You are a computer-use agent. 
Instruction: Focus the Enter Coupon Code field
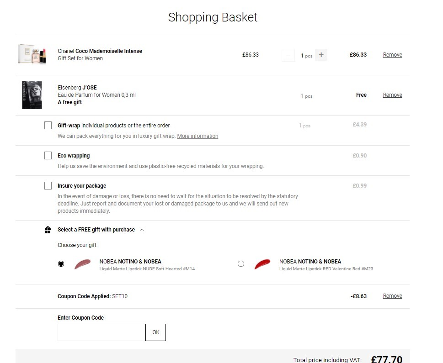coord(101,332)
